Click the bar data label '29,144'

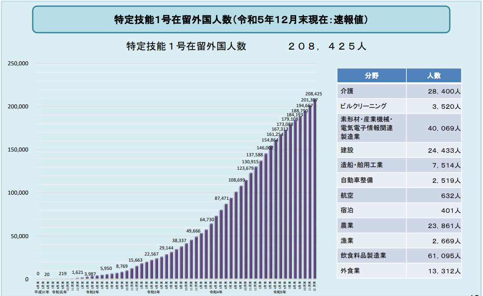[x=166, y=248]
